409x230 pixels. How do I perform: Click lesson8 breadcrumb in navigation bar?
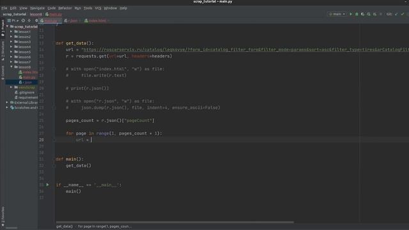[36, 14]
